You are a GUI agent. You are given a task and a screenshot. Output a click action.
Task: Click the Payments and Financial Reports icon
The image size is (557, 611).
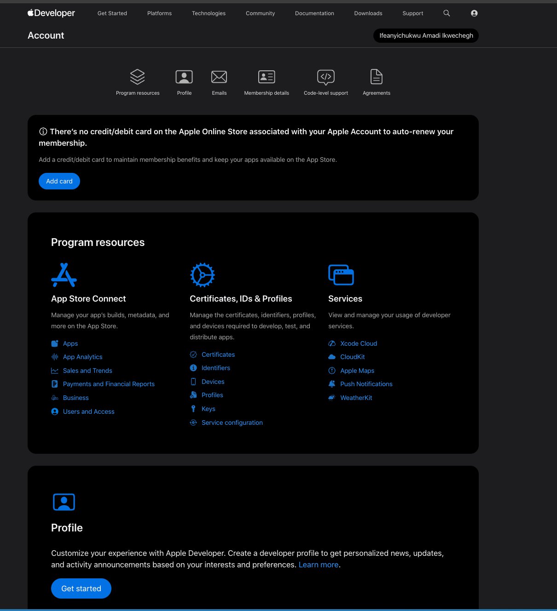coord(55,384)
